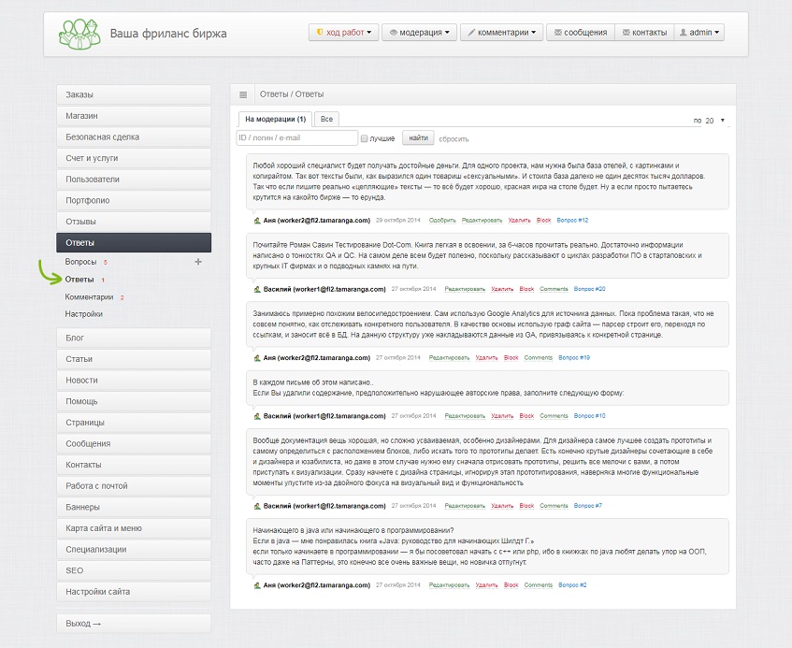The image size is (792, 648).
Task: Open Сообщения in the sidebar
Action: [x=134, y=444]
